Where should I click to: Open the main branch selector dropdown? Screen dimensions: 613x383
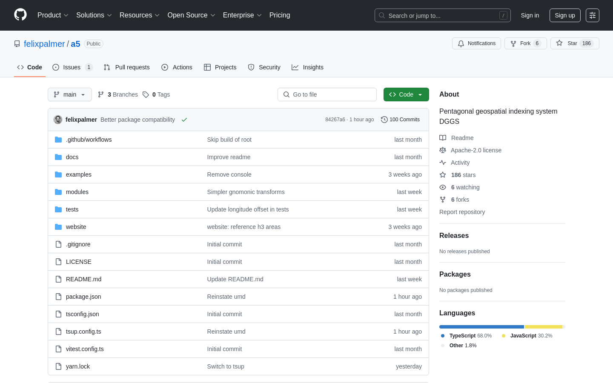[70, 94]
